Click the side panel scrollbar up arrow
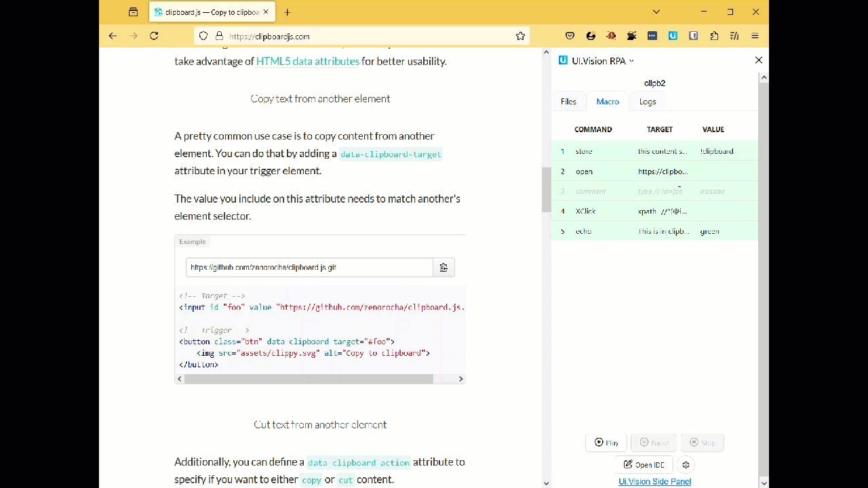Image resolution: width=868 pixels, height=488 pixels. (x=764, y=78)
